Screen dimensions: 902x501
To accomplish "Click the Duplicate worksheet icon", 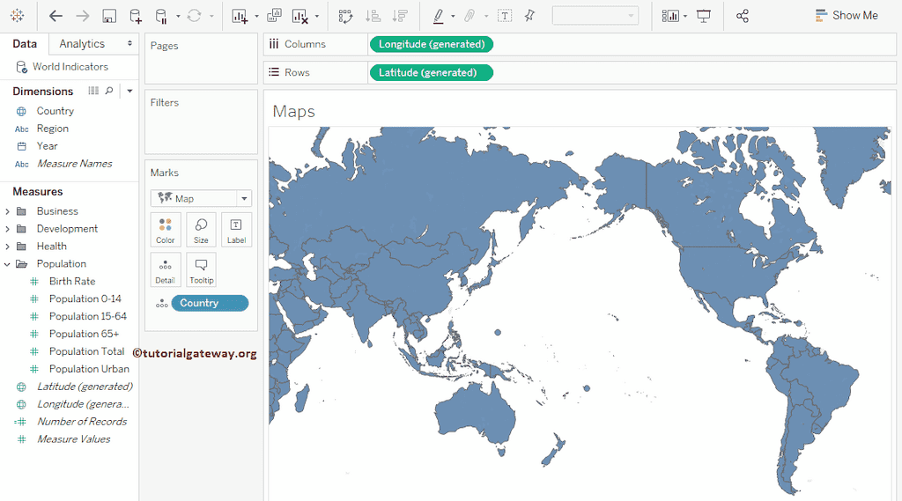I will point(274,16).
